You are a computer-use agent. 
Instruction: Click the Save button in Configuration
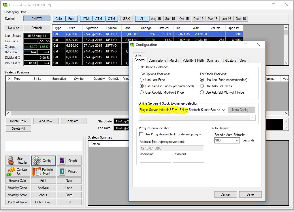pos(250,194)
